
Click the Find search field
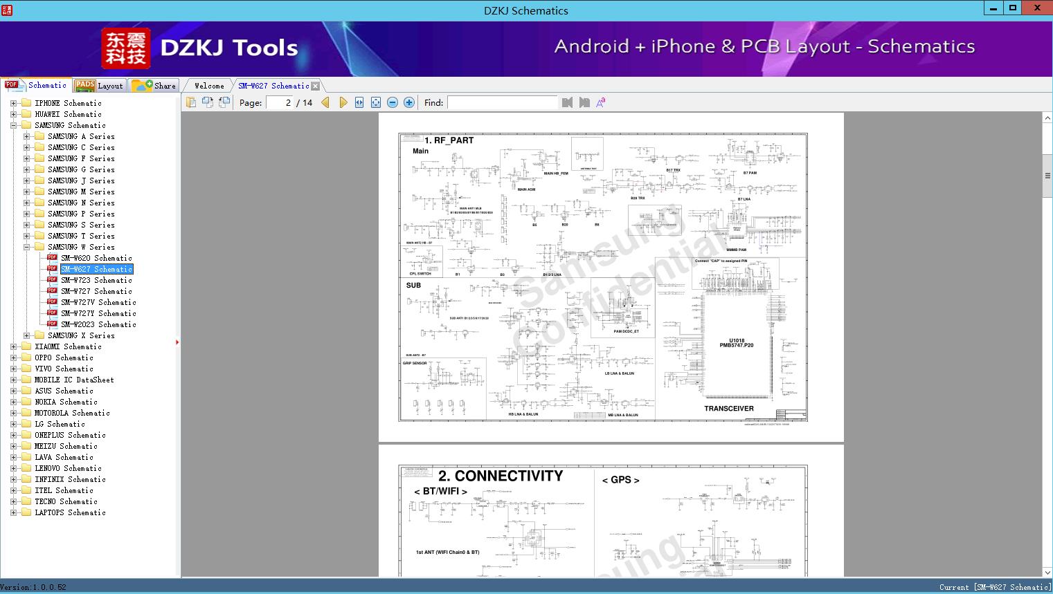pyautogui.click(x=502, y=102)
